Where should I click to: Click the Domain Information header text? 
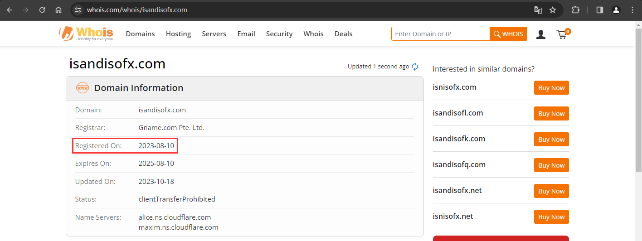139,88
